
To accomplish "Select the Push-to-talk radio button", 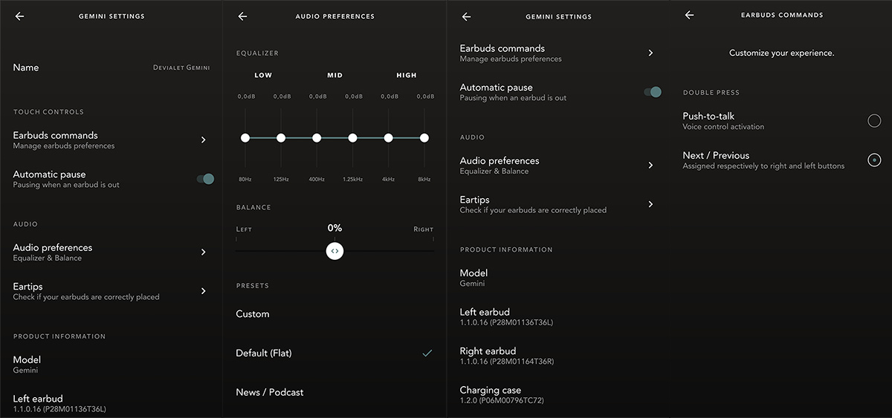I will [x=874, y=121].
